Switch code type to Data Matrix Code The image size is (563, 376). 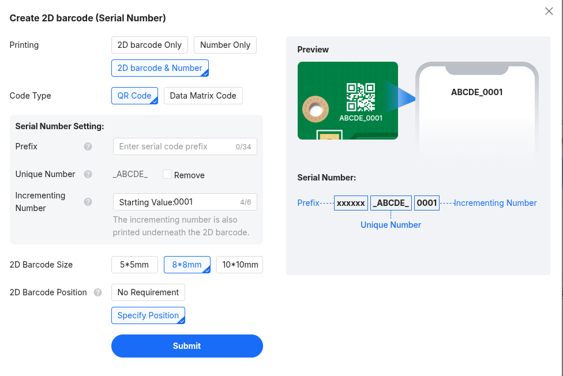[203, 96]
